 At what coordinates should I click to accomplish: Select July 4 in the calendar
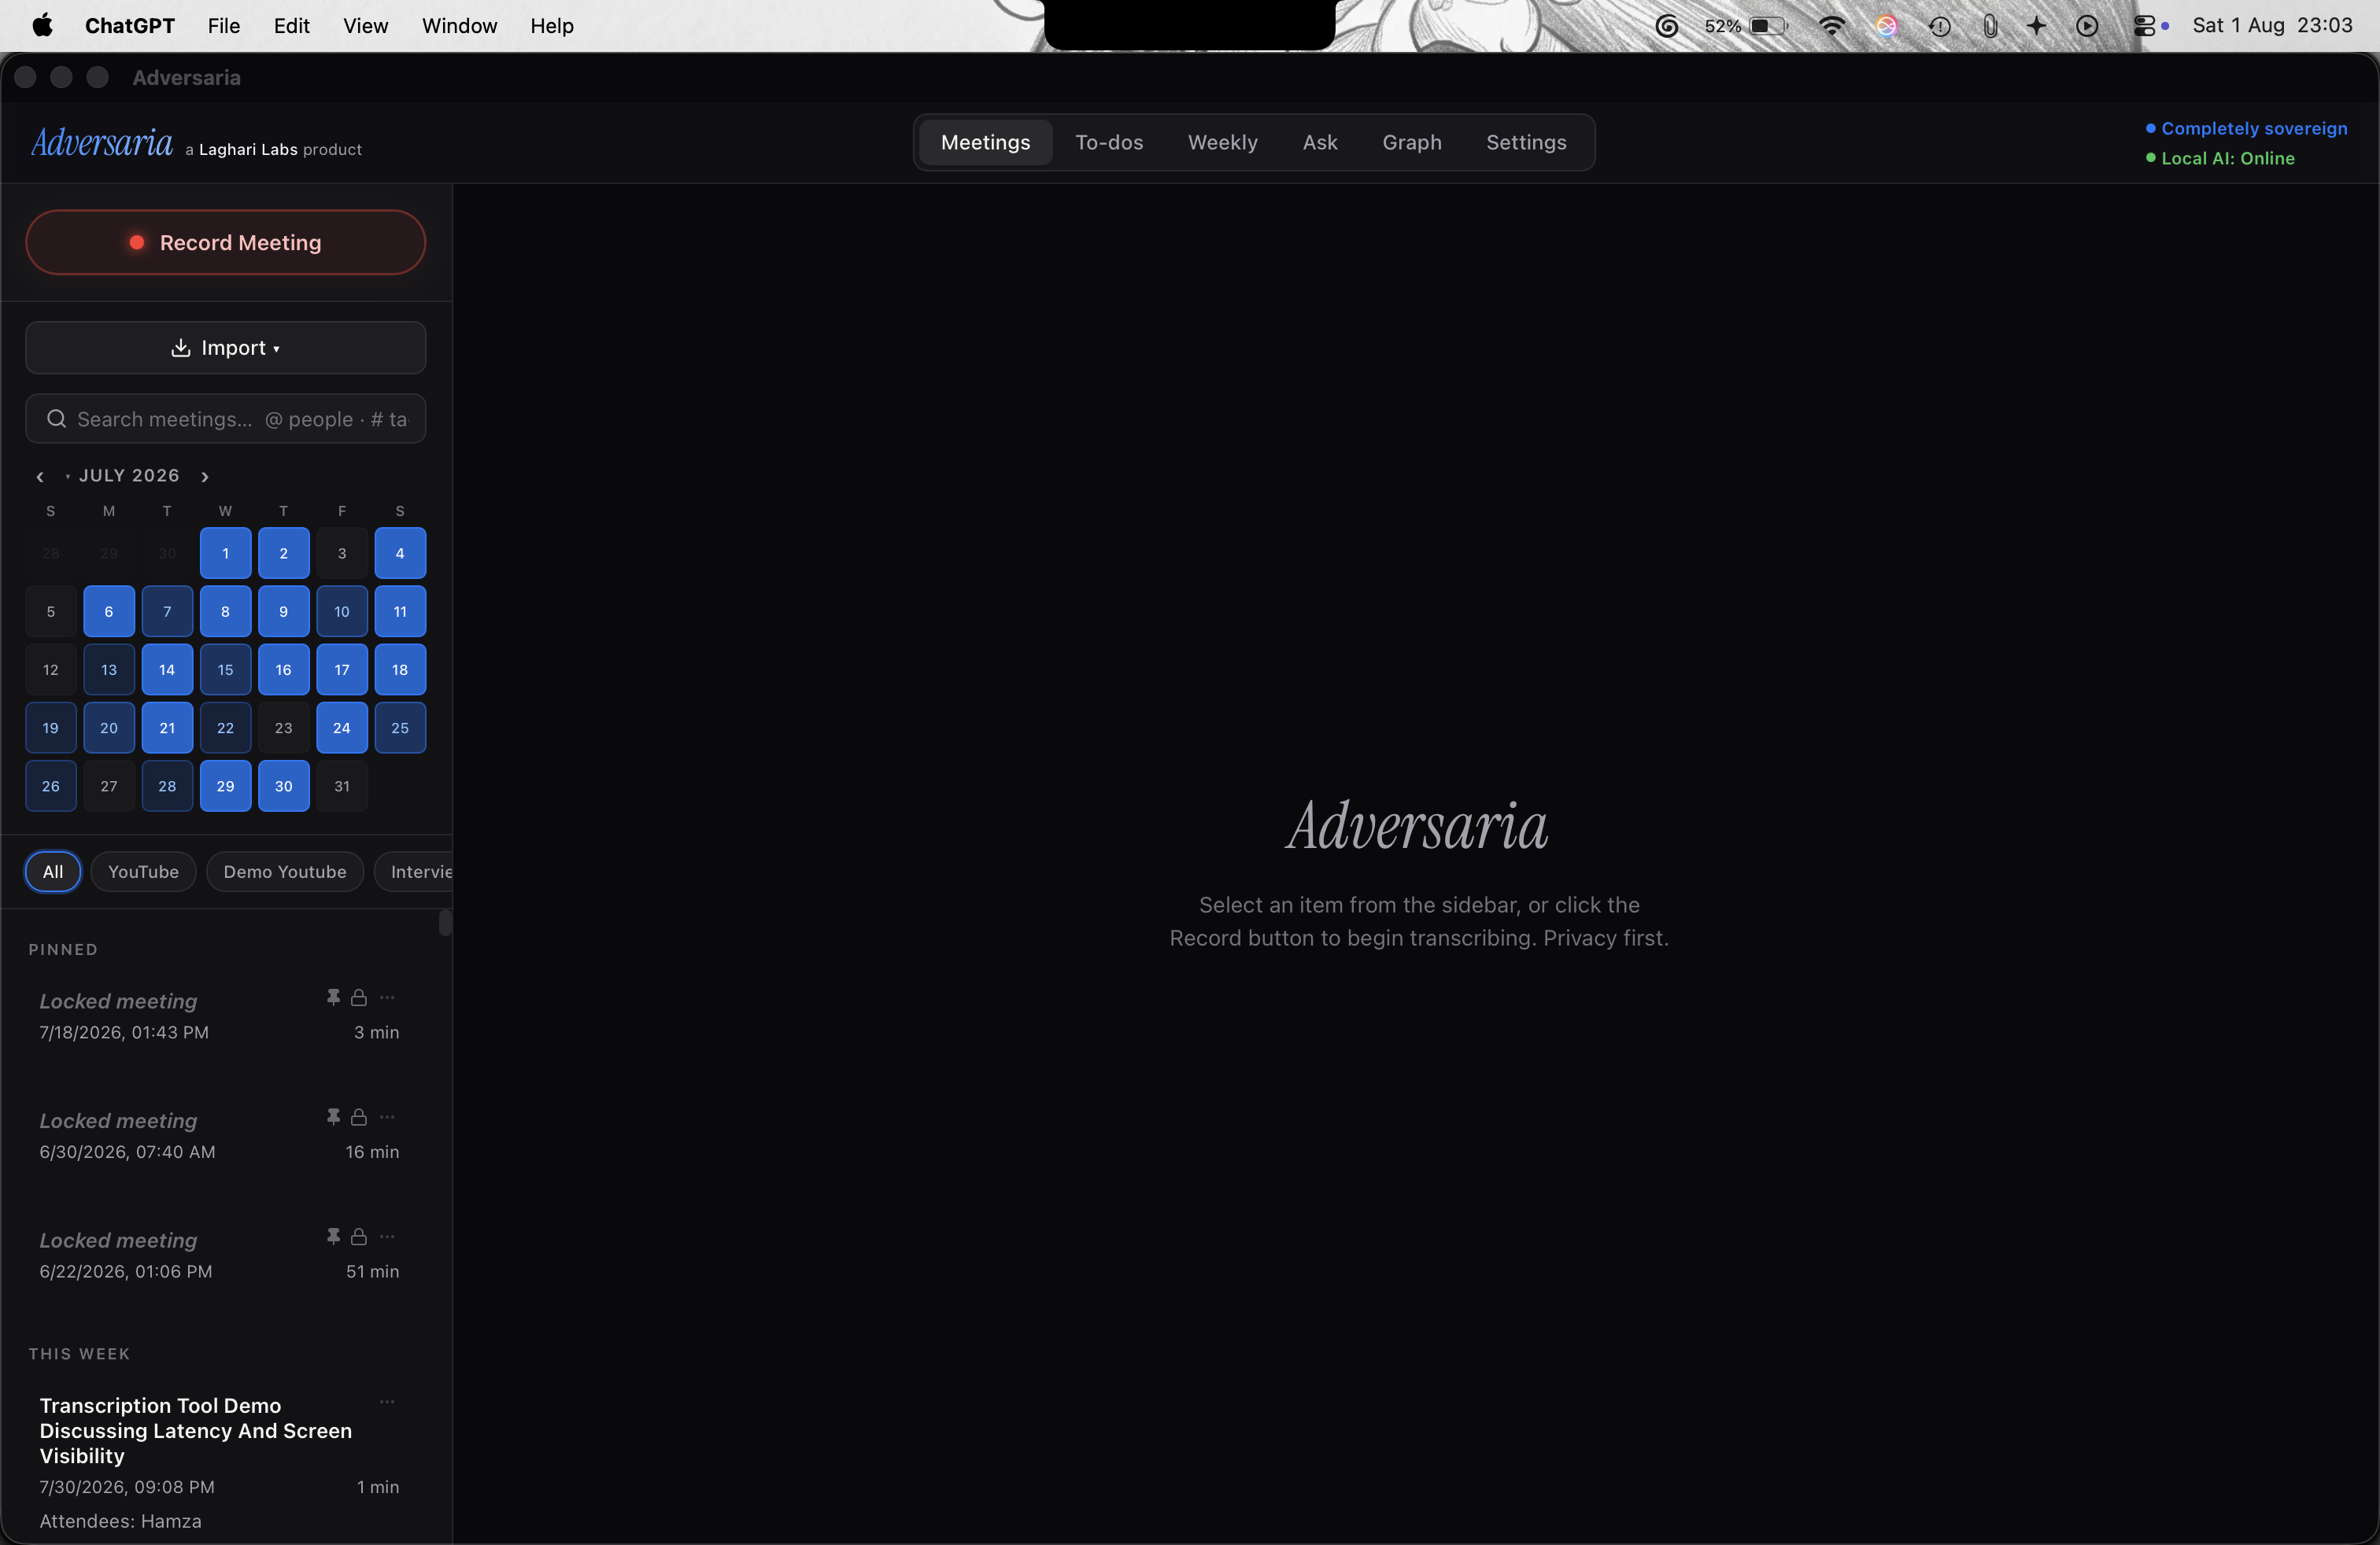400,553
